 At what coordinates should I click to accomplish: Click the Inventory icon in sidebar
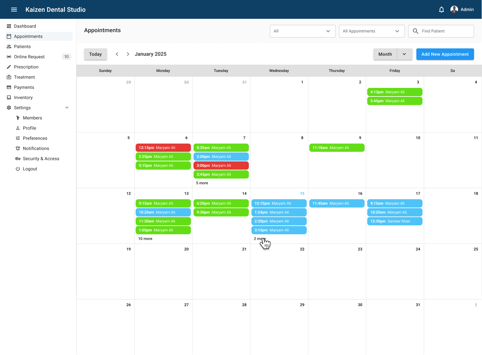pos(9,97)
